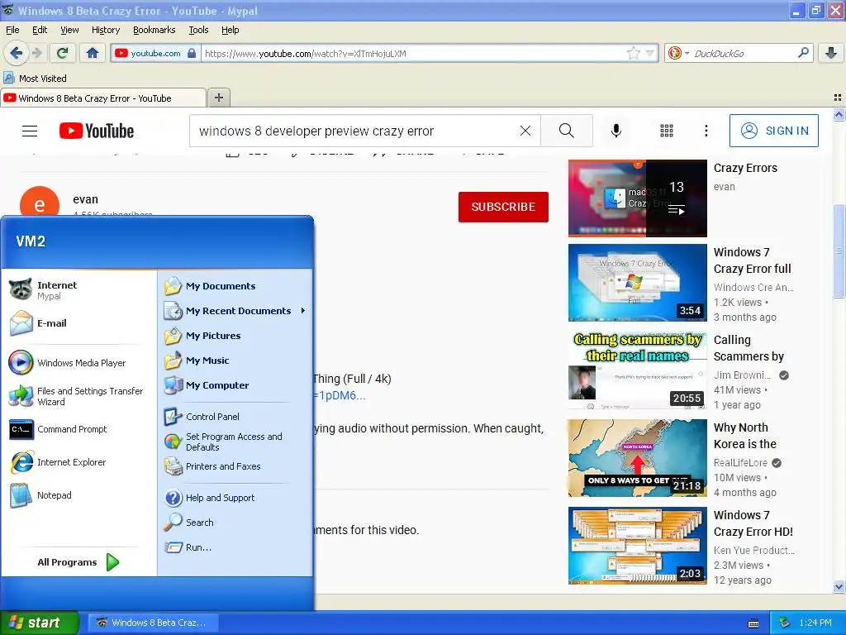Open the Most Visited bookmarks folder

point(35,79)
